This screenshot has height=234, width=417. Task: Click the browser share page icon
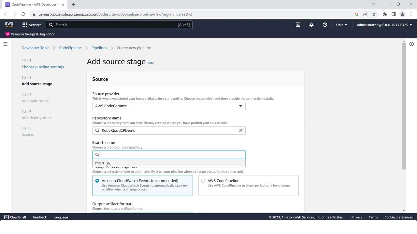[365, 14]
